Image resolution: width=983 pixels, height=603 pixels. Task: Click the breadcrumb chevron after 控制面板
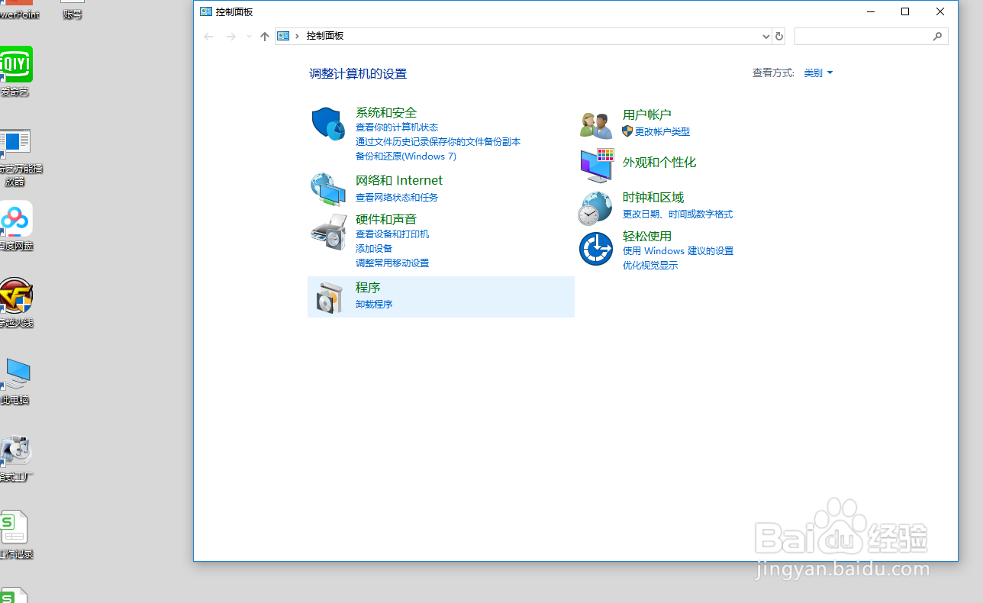click(x=298, y=36)
